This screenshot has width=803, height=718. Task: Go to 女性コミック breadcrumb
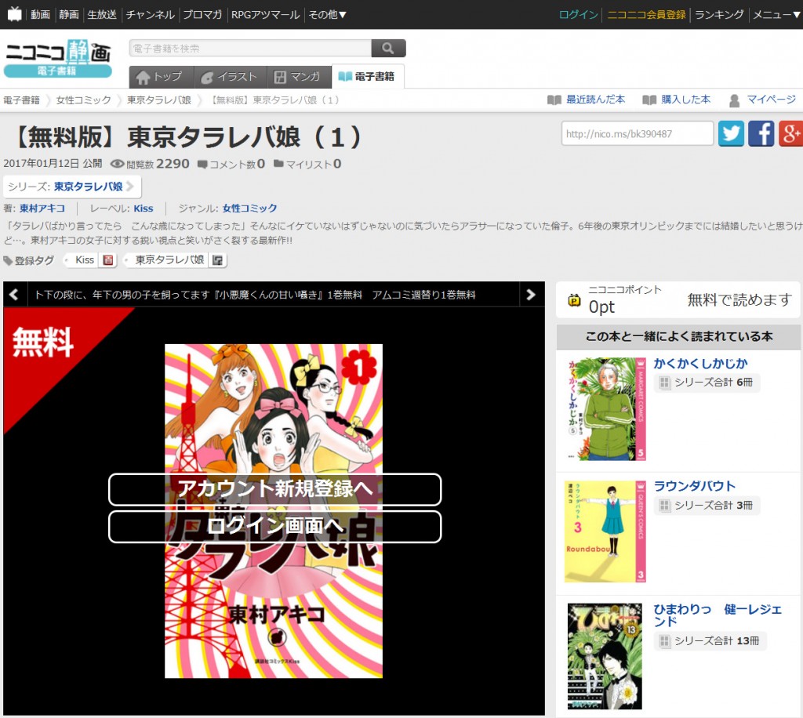pos(83,100)
